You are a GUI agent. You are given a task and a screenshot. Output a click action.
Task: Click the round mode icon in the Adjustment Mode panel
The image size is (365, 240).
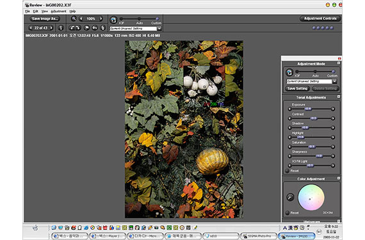click(289, 72)
